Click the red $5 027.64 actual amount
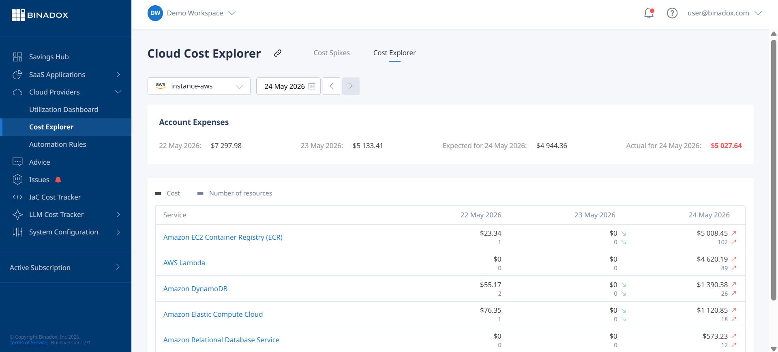Viewport: 778px width, 352px height. point(726,146)
